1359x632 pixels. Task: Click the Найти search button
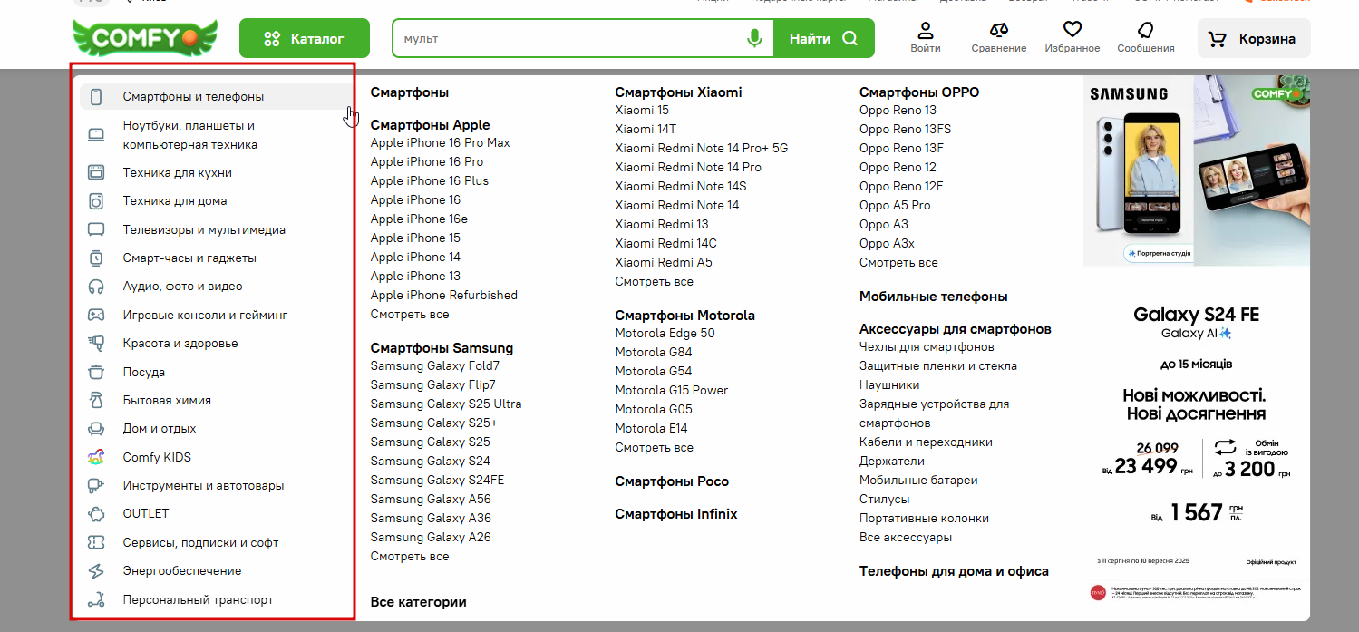[824, 38]
